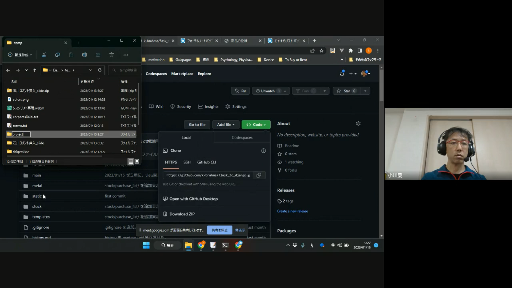
Task: Select the SSH clone tab
Action: (187, 162)
